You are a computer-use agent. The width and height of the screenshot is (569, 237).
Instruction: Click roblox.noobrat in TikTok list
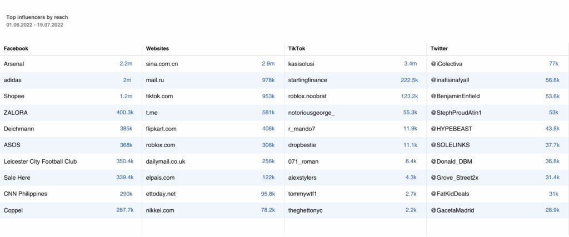click(x=306, y=97)
